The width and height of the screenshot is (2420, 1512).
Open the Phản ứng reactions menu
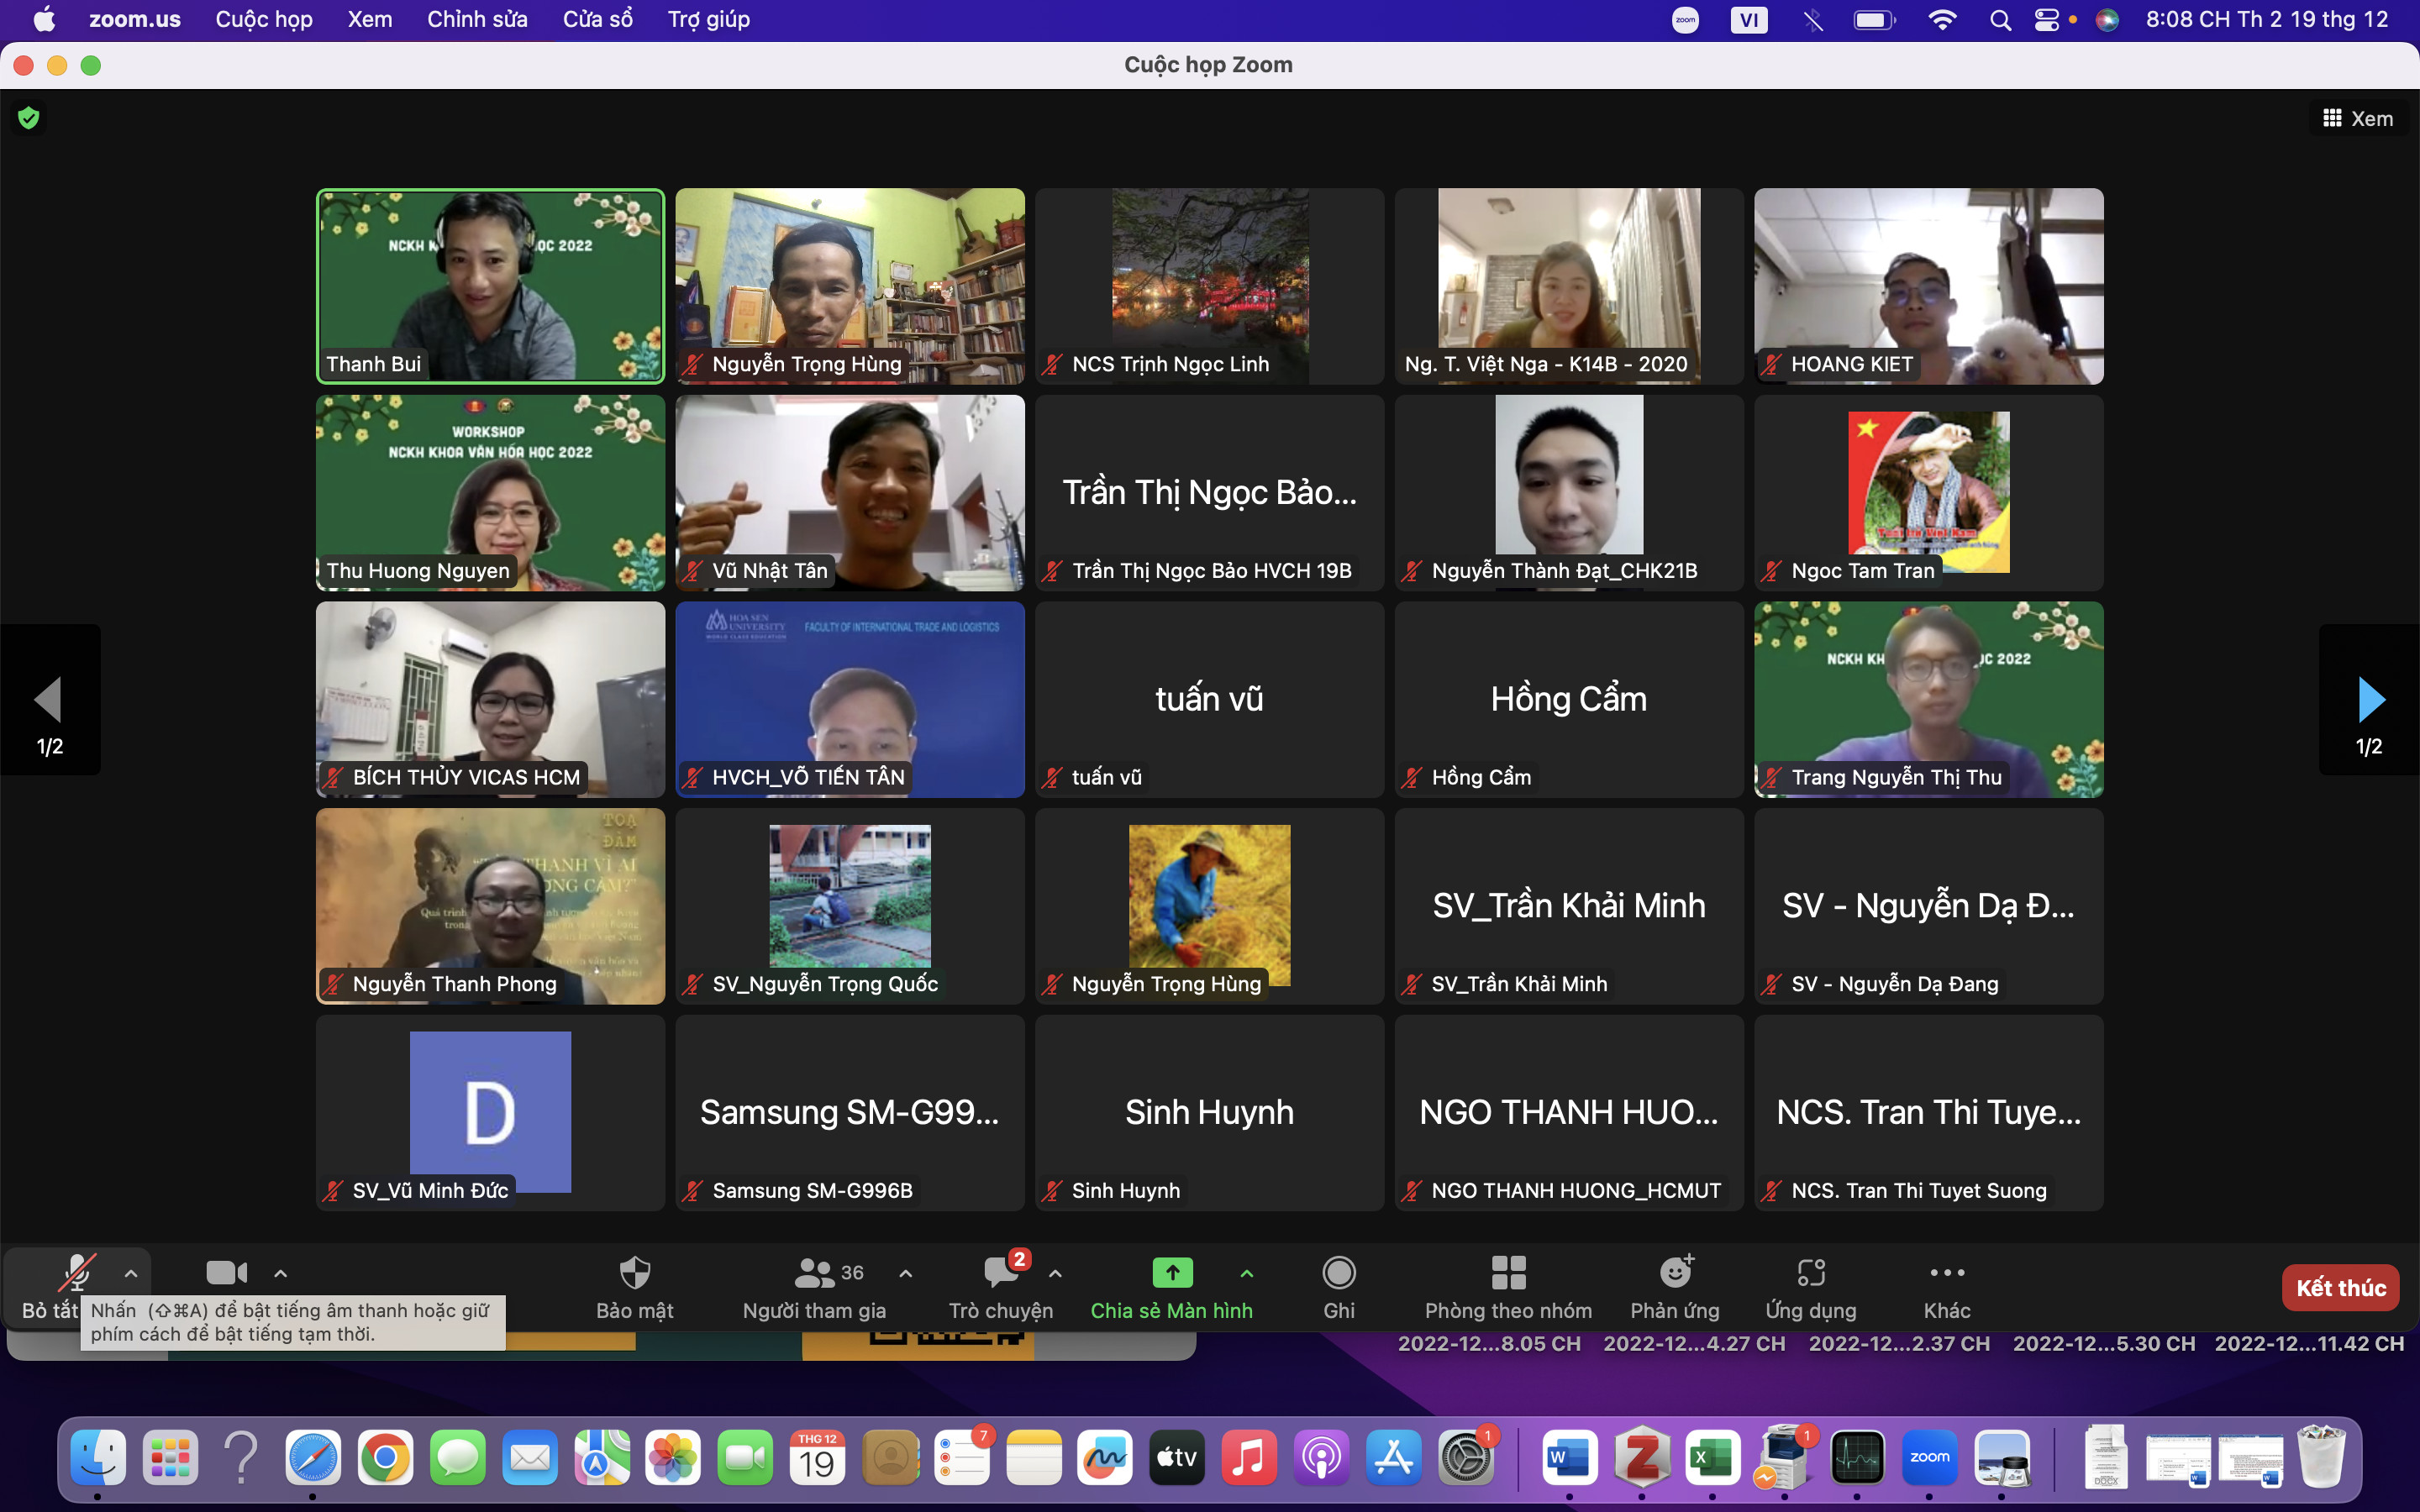point(1675,1287)
